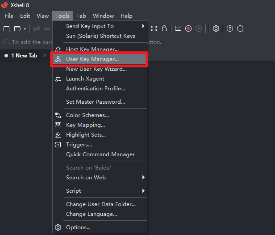Click the lock screen padlock icon
275x235 pixels.
tap(164, 28)
